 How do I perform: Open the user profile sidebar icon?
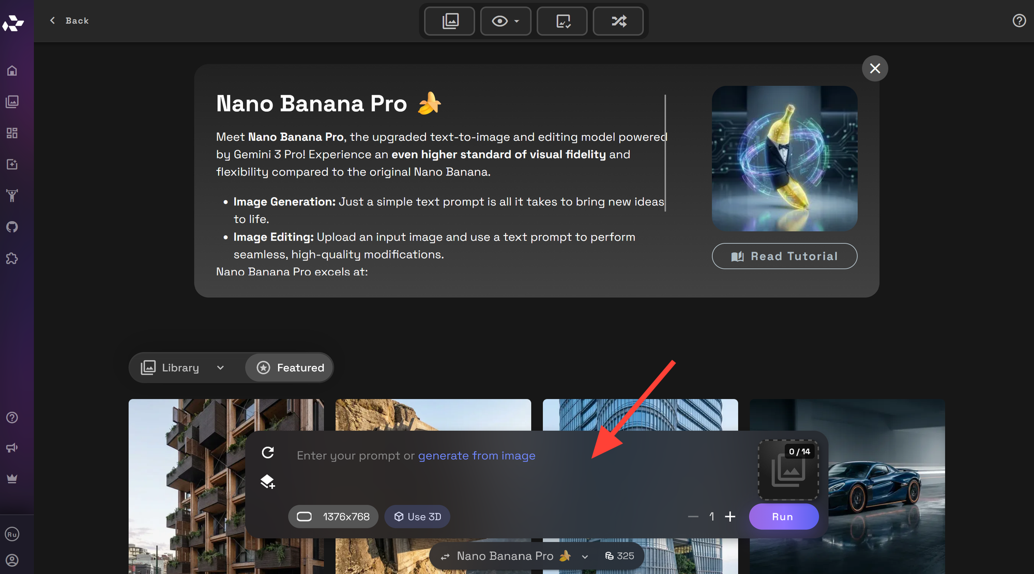point(12,561)
